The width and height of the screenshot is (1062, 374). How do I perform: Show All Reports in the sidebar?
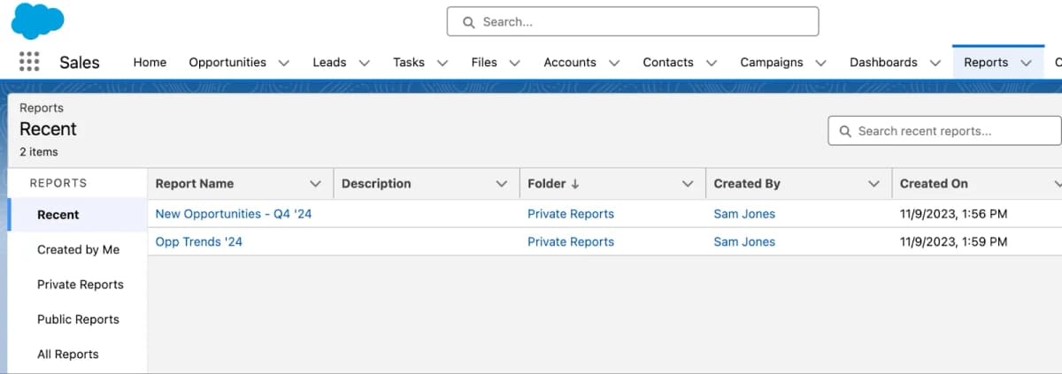click(x=68, y=355)
